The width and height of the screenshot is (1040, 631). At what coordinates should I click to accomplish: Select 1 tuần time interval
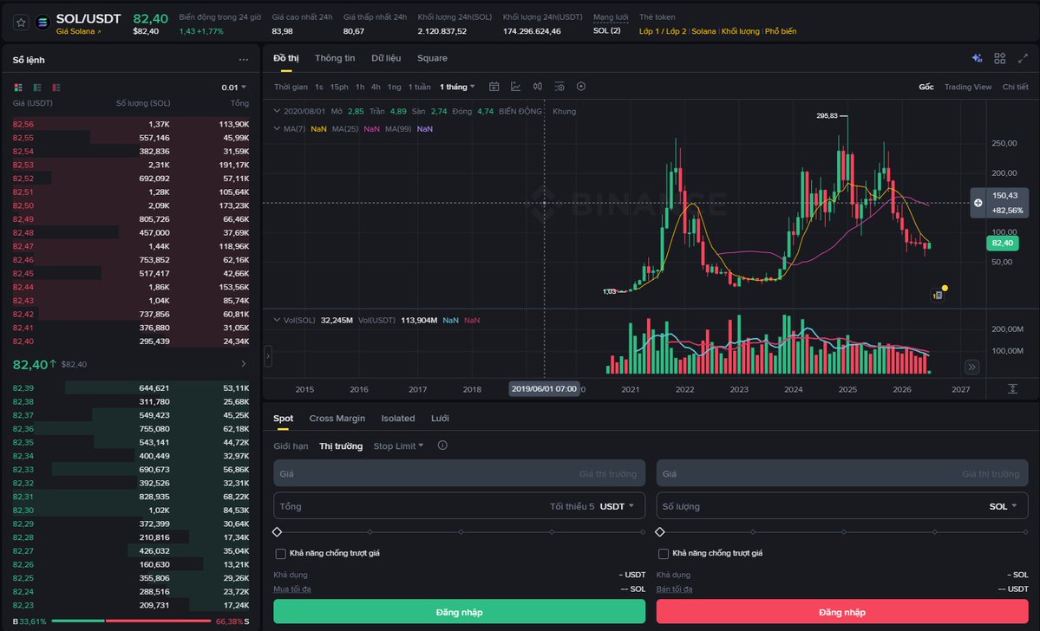click(x=419, y=87)
